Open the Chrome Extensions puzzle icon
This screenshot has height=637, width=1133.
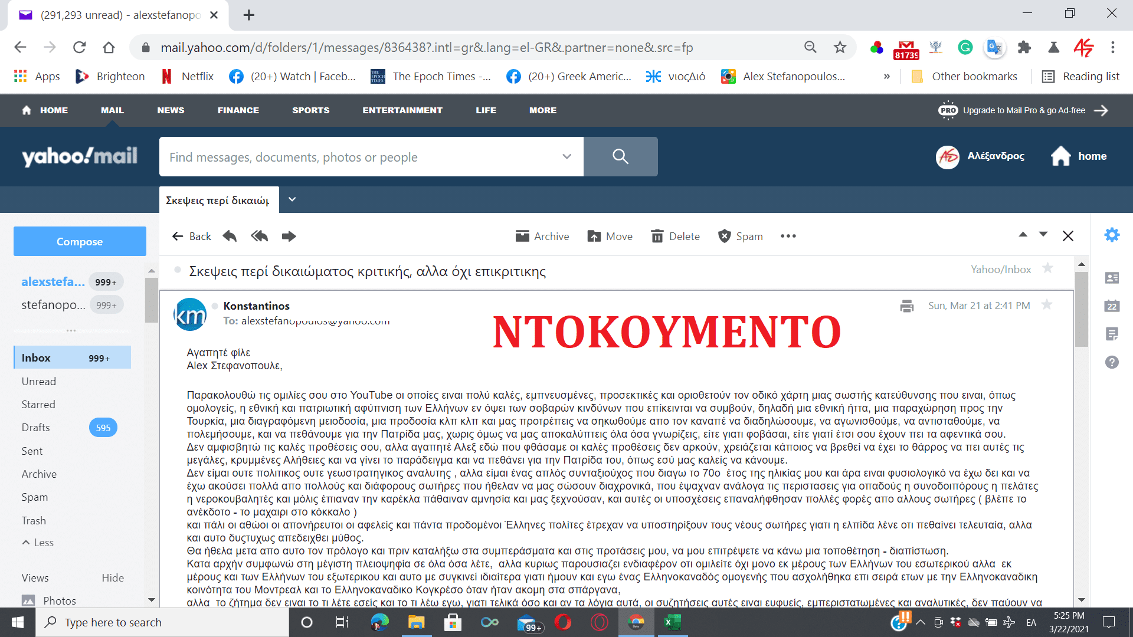[1024, 47]
